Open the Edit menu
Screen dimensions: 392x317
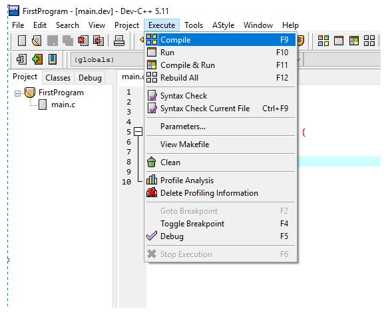click(x=40, y=25)
